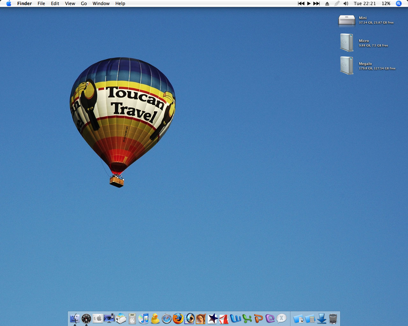Launch the dark star app in the Dock
The height and width of the screenshot is (326, 408).
(x=213, y=318)
